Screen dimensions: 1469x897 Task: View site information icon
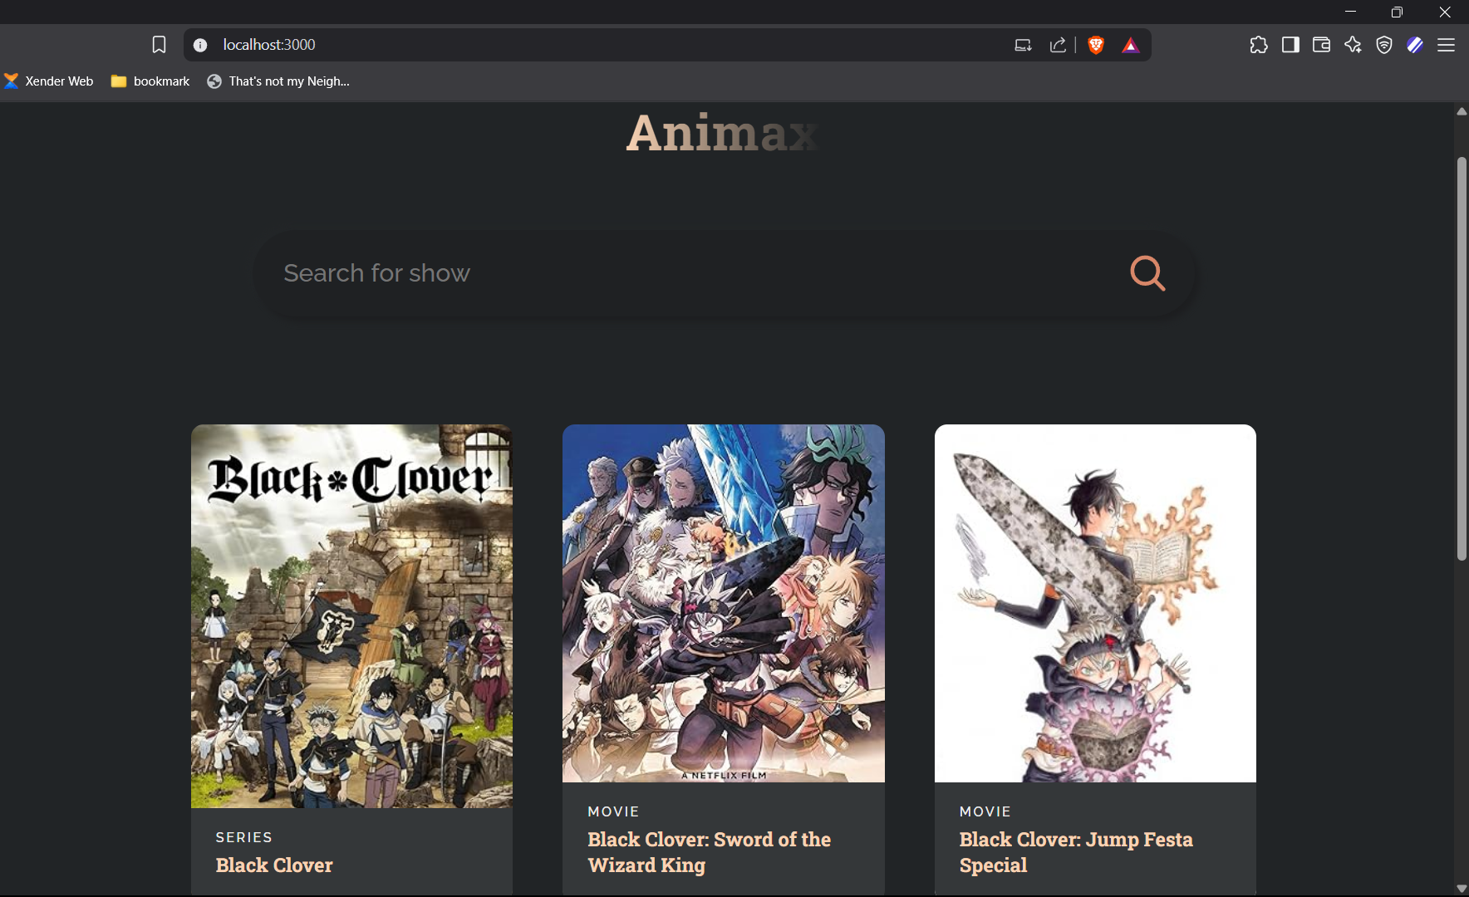[200, 45]
